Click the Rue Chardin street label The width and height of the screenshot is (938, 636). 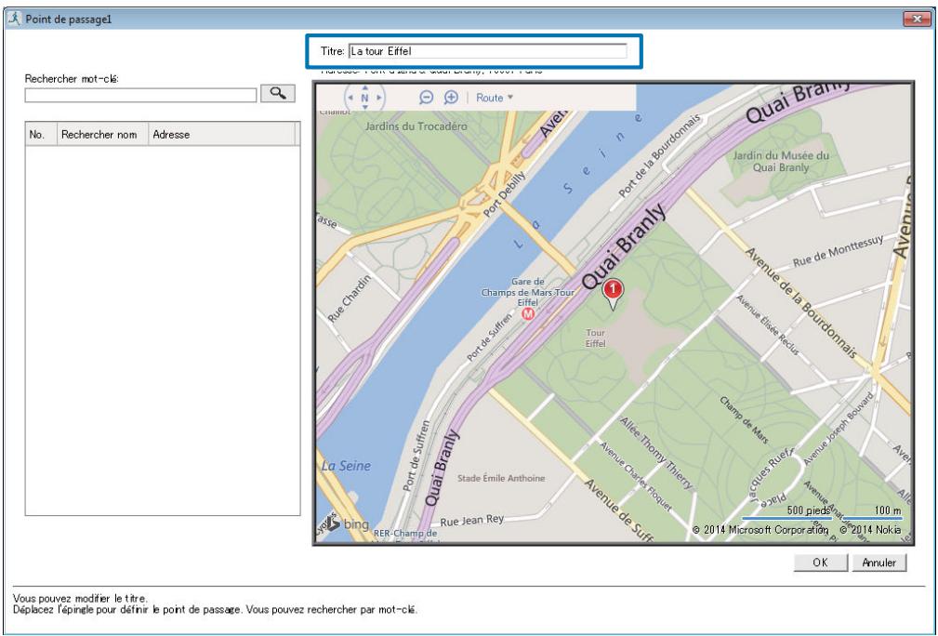350,298
